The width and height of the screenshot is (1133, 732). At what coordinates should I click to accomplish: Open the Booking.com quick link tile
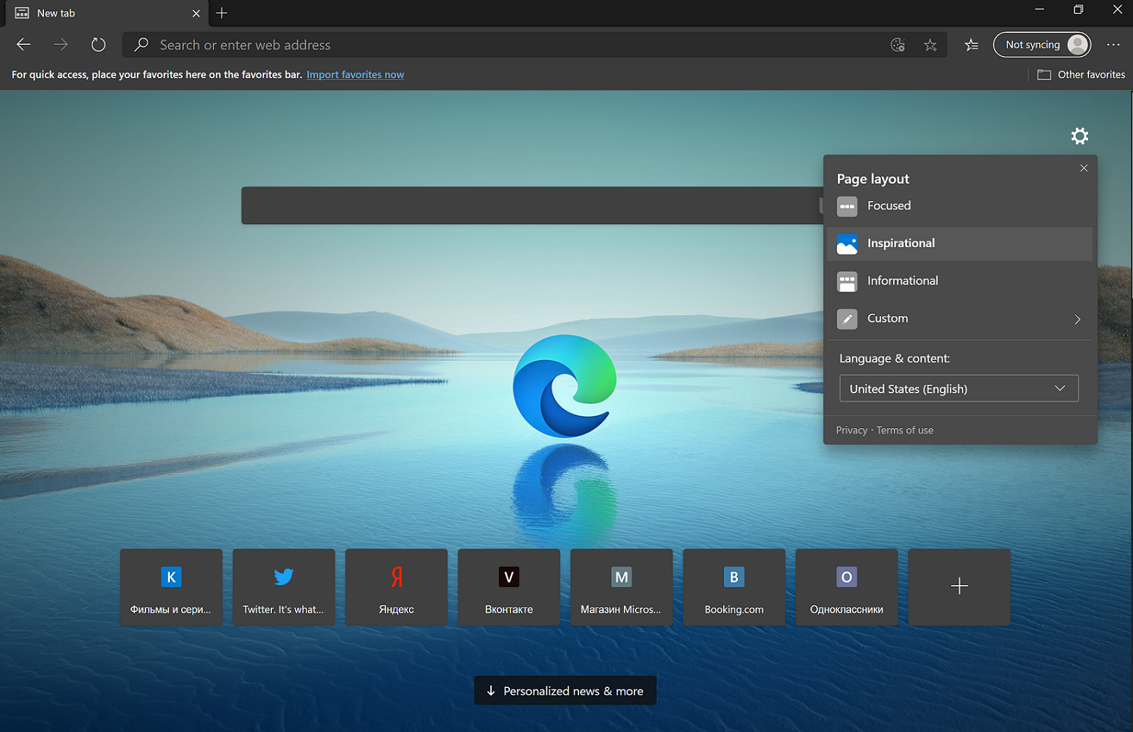coord(734,587)
